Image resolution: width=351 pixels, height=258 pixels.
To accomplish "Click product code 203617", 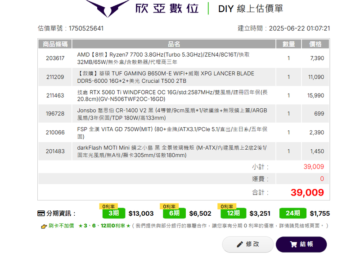I will pyautogui.click(x=55, y=58).
